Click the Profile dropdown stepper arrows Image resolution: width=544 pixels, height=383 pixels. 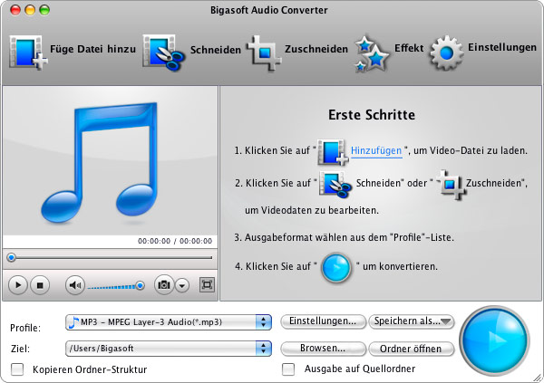[x=263, y=322]
